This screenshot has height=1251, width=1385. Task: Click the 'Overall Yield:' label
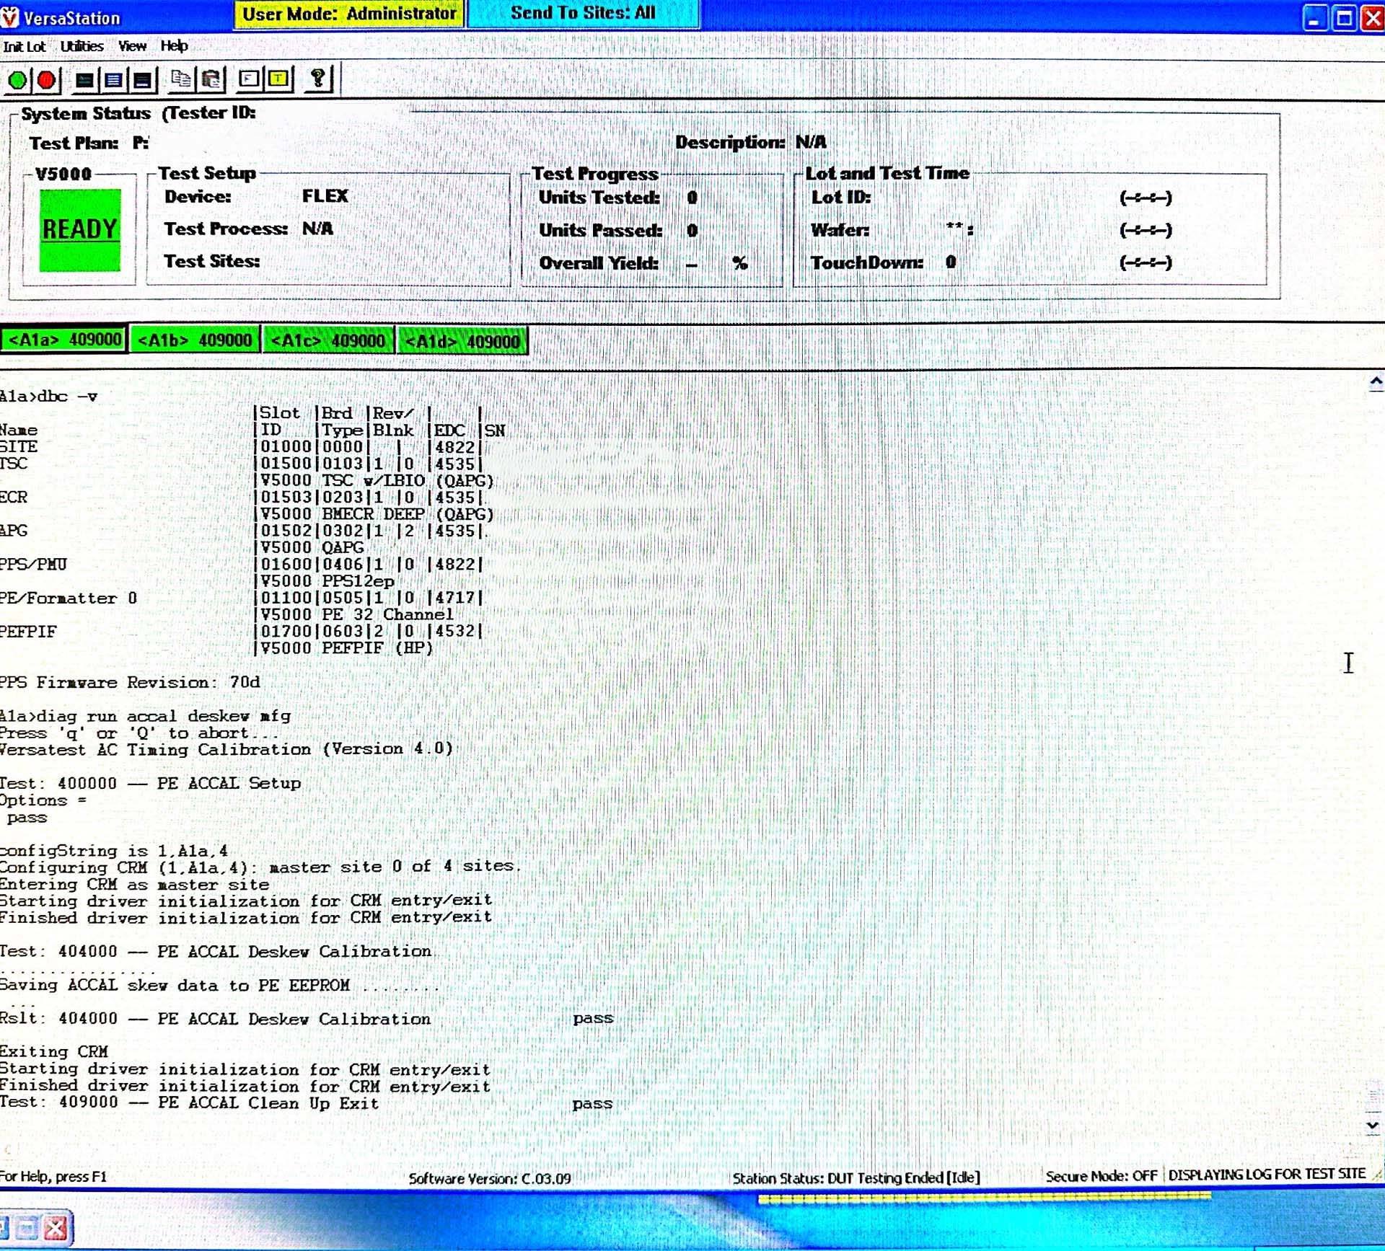[x=599, y=263]
